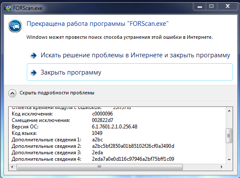The width and height of the screenshot is (240, 178).
Task: Click 'Дополнительные сведения 4:' label
Action: pyautogui.click(x=47, y=159)
